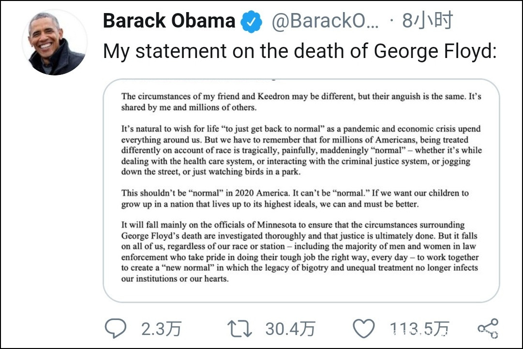Open the share icon options
Image resolution: width=523 pixels, height=349 pixels.
(x=488, y=328)
